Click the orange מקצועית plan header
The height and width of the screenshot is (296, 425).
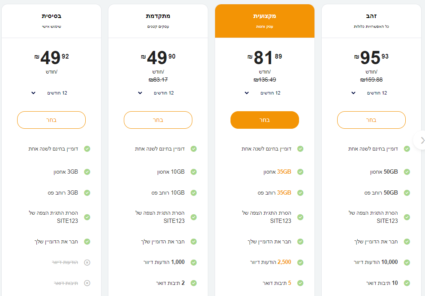265,21
